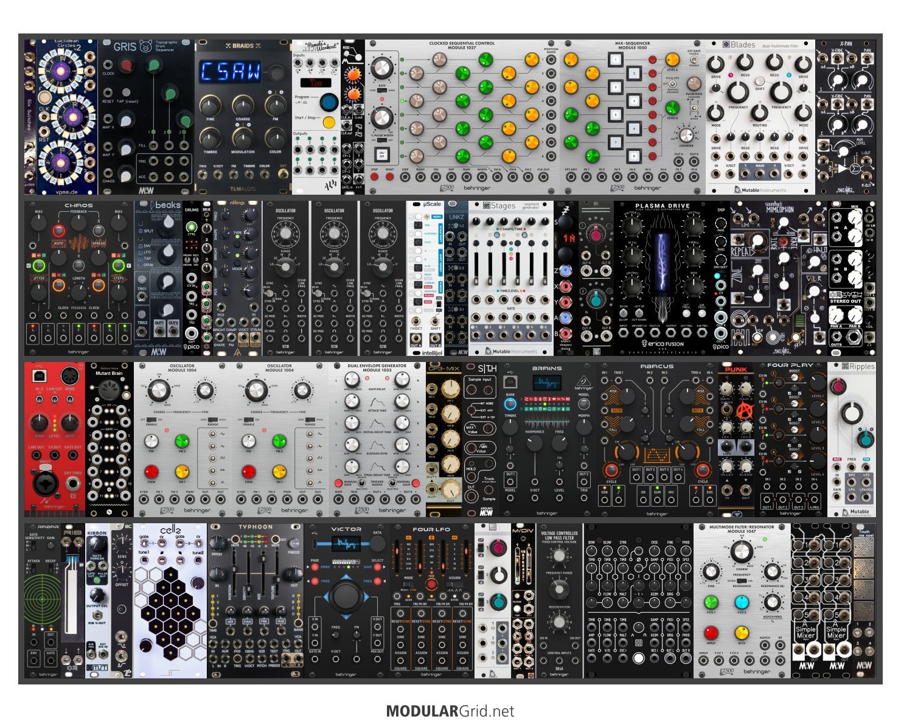Click the ON/OFF button on Module 1027
901x724 pixels.
pos(382,155)
